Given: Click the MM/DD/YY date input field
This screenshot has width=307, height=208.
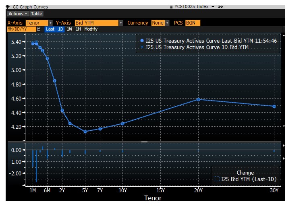Looking at the screenshot, I should tap(21, 29).
